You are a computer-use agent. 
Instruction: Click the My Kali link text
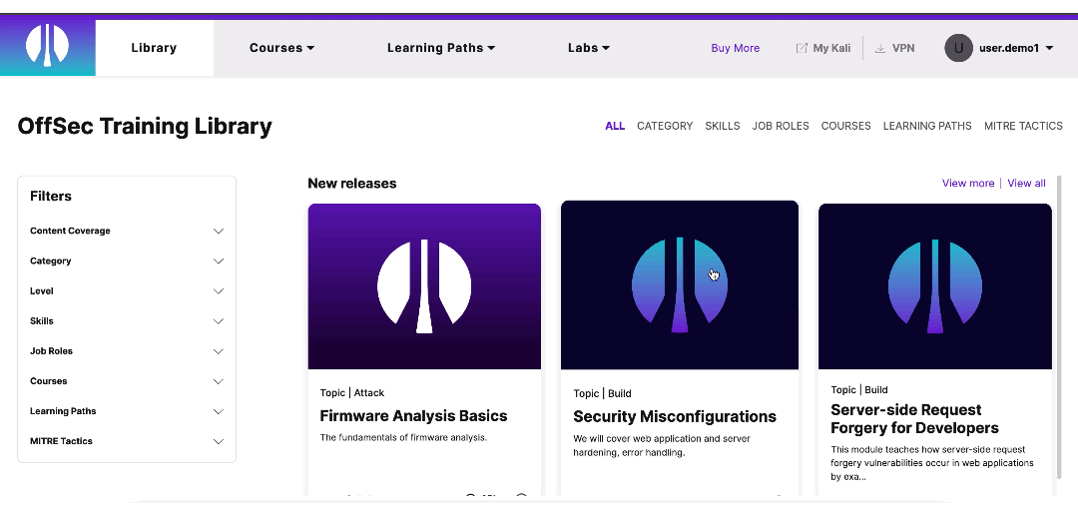(831, 48)
